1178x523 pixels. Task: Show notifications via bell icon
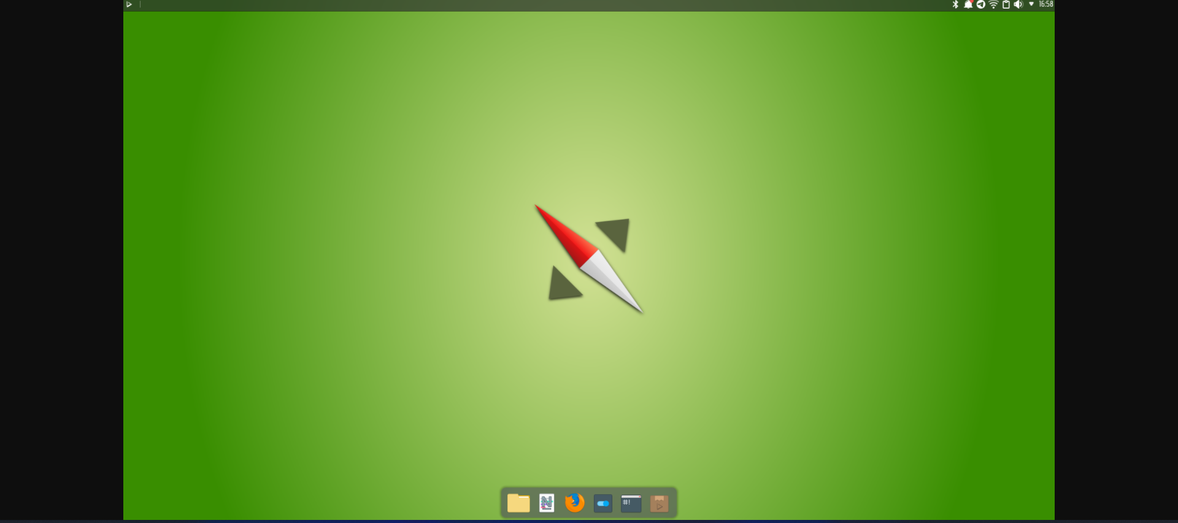(968, 4)
